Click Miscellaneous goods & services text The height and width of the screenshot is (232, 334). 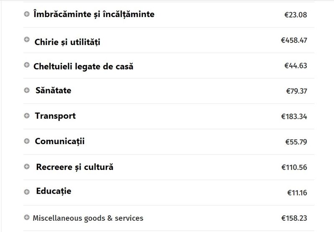click(88, 218)
